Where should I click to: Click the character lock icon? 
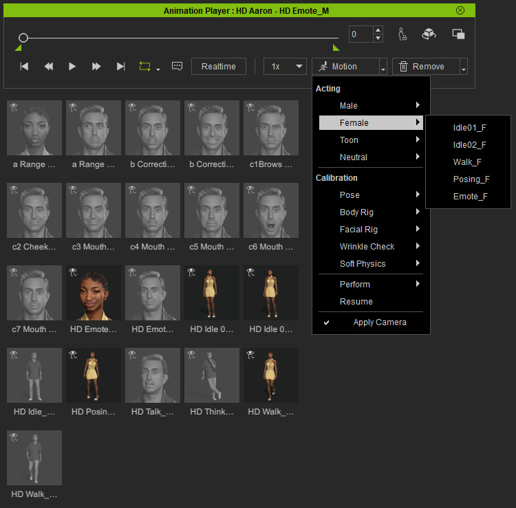(x=402, y=34)
